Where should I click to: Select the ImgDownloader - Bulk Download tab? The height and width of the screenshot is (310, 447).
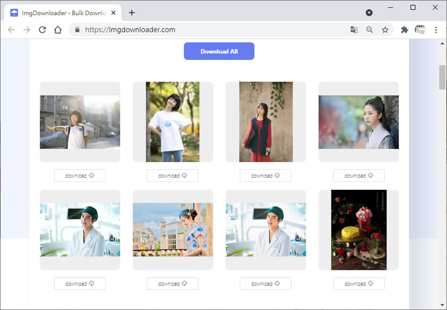point(63,13)
